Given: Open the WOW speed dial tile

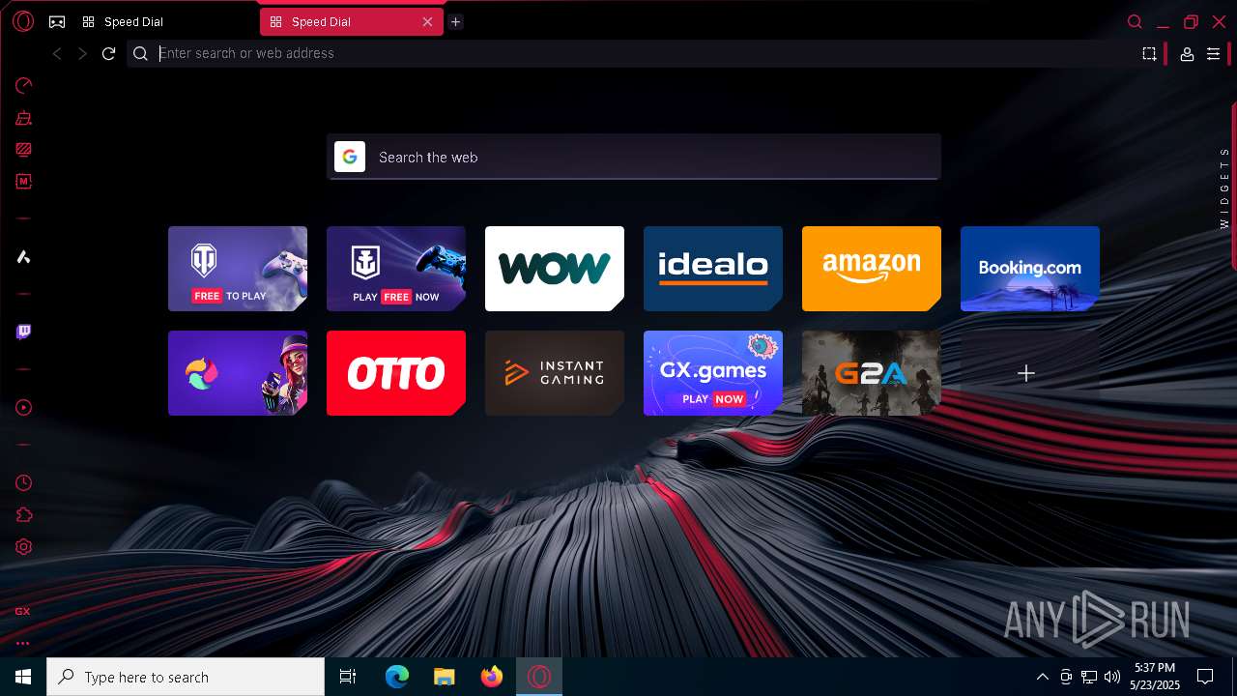Looking at the screenshot, I should pyautogui.click(x=555, y=269).
